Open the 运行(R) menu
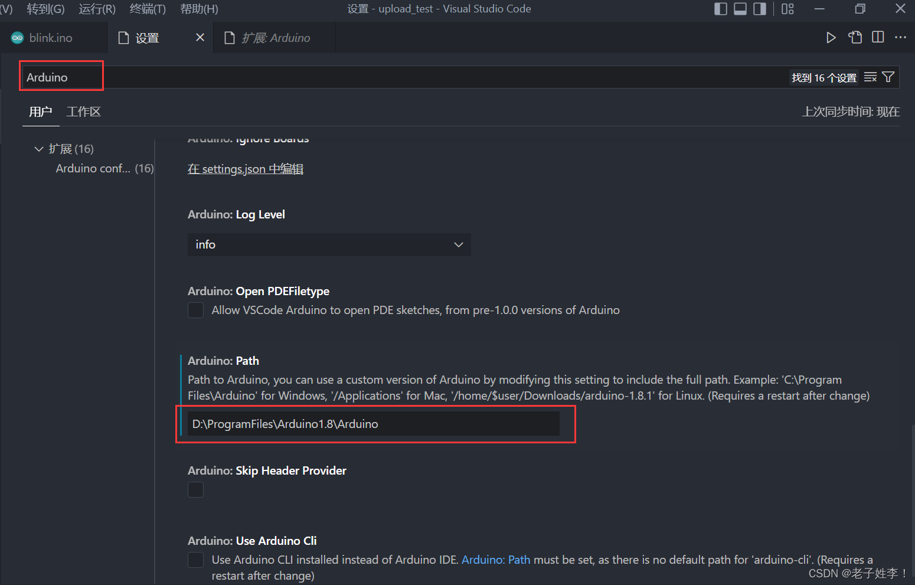Viewport: 915px width, 585px height. (x=97, y=9)
